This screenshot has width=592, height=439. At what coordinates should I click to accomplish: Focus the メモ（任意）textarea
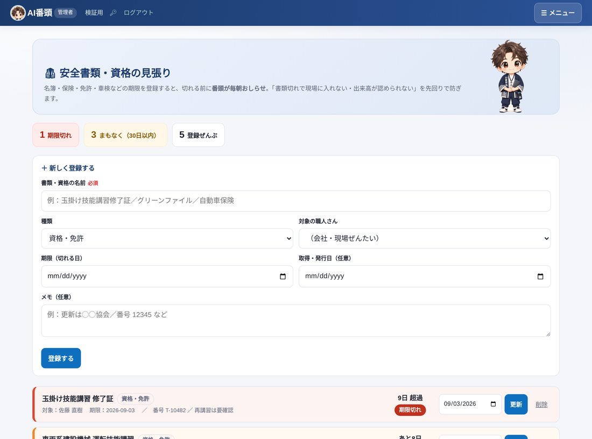point(295,321)
